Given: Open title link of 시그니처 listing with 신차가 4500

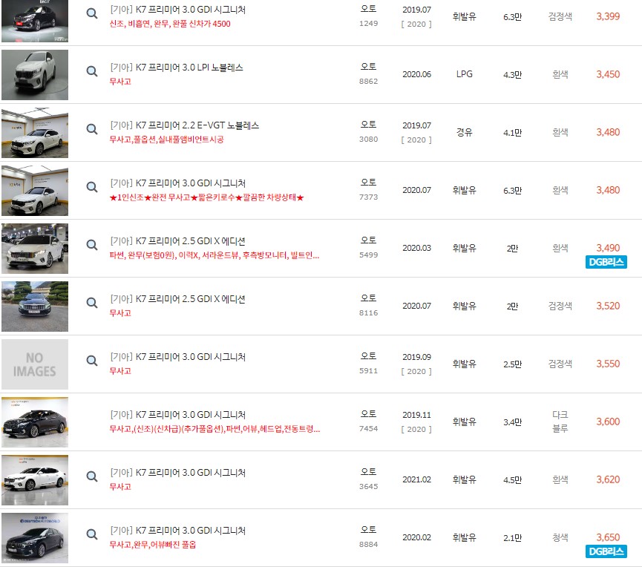Looking at the screenshot, I should point(177,10).
